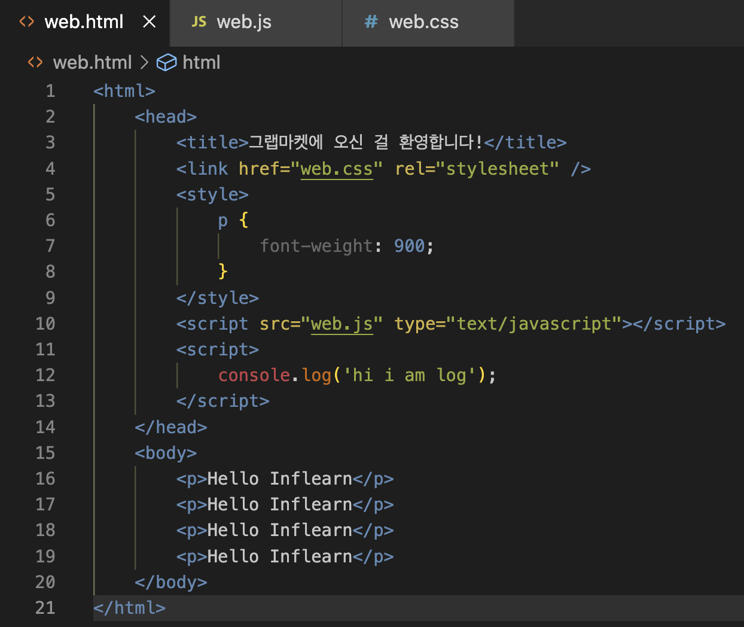Screen dimensions: 744x627
Task: Click the hash icon on web.css tab
Action: (x=371, y=22)
